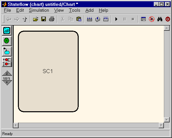The image size is (172, 138).
Task: Select the History Junction tool
Action: coord(7,41)
